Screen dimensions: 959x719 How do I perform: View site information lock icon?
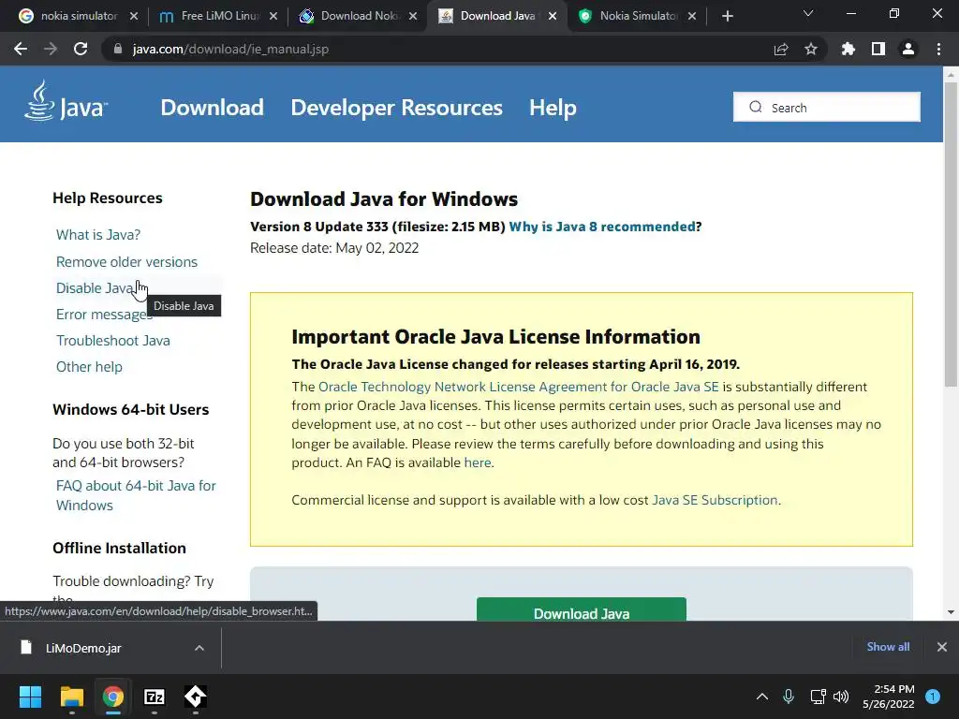click(117, 49)
